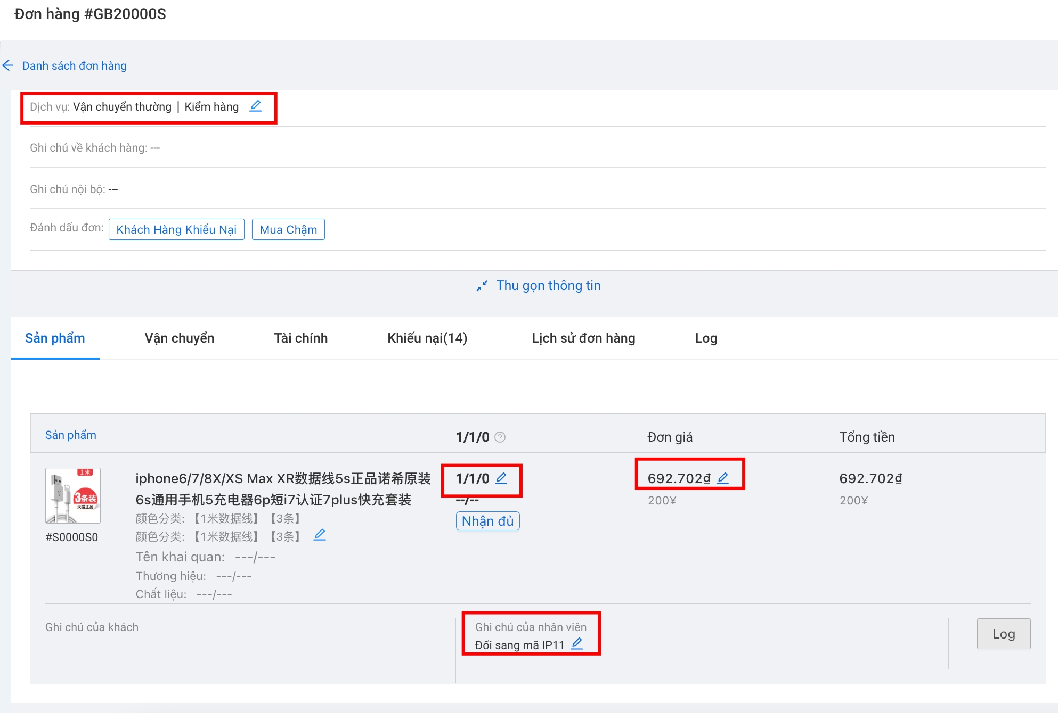Click product thumbnail image #S0000S0
The width and height of the screenshot is (1058, 713).
(73, 495)
